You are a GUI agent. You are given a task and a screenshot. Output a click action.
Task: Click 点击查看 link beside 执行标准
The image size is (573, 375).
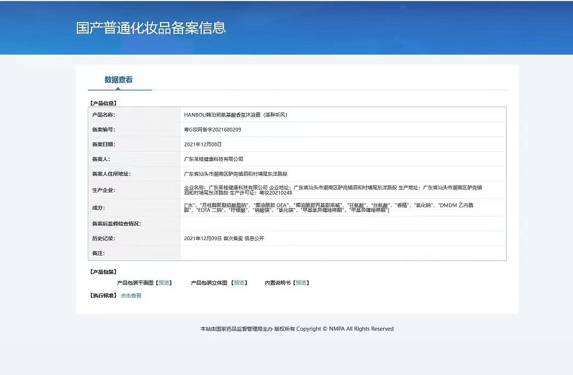[131, 296]
